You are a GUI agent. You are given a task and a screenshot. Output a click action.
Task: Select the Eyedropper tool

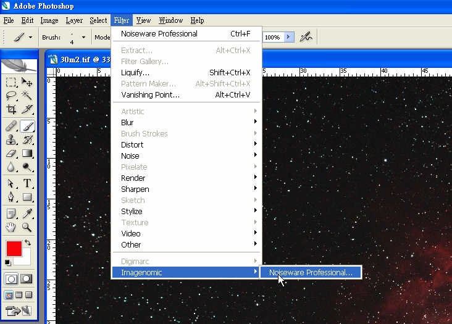(27, 214)
